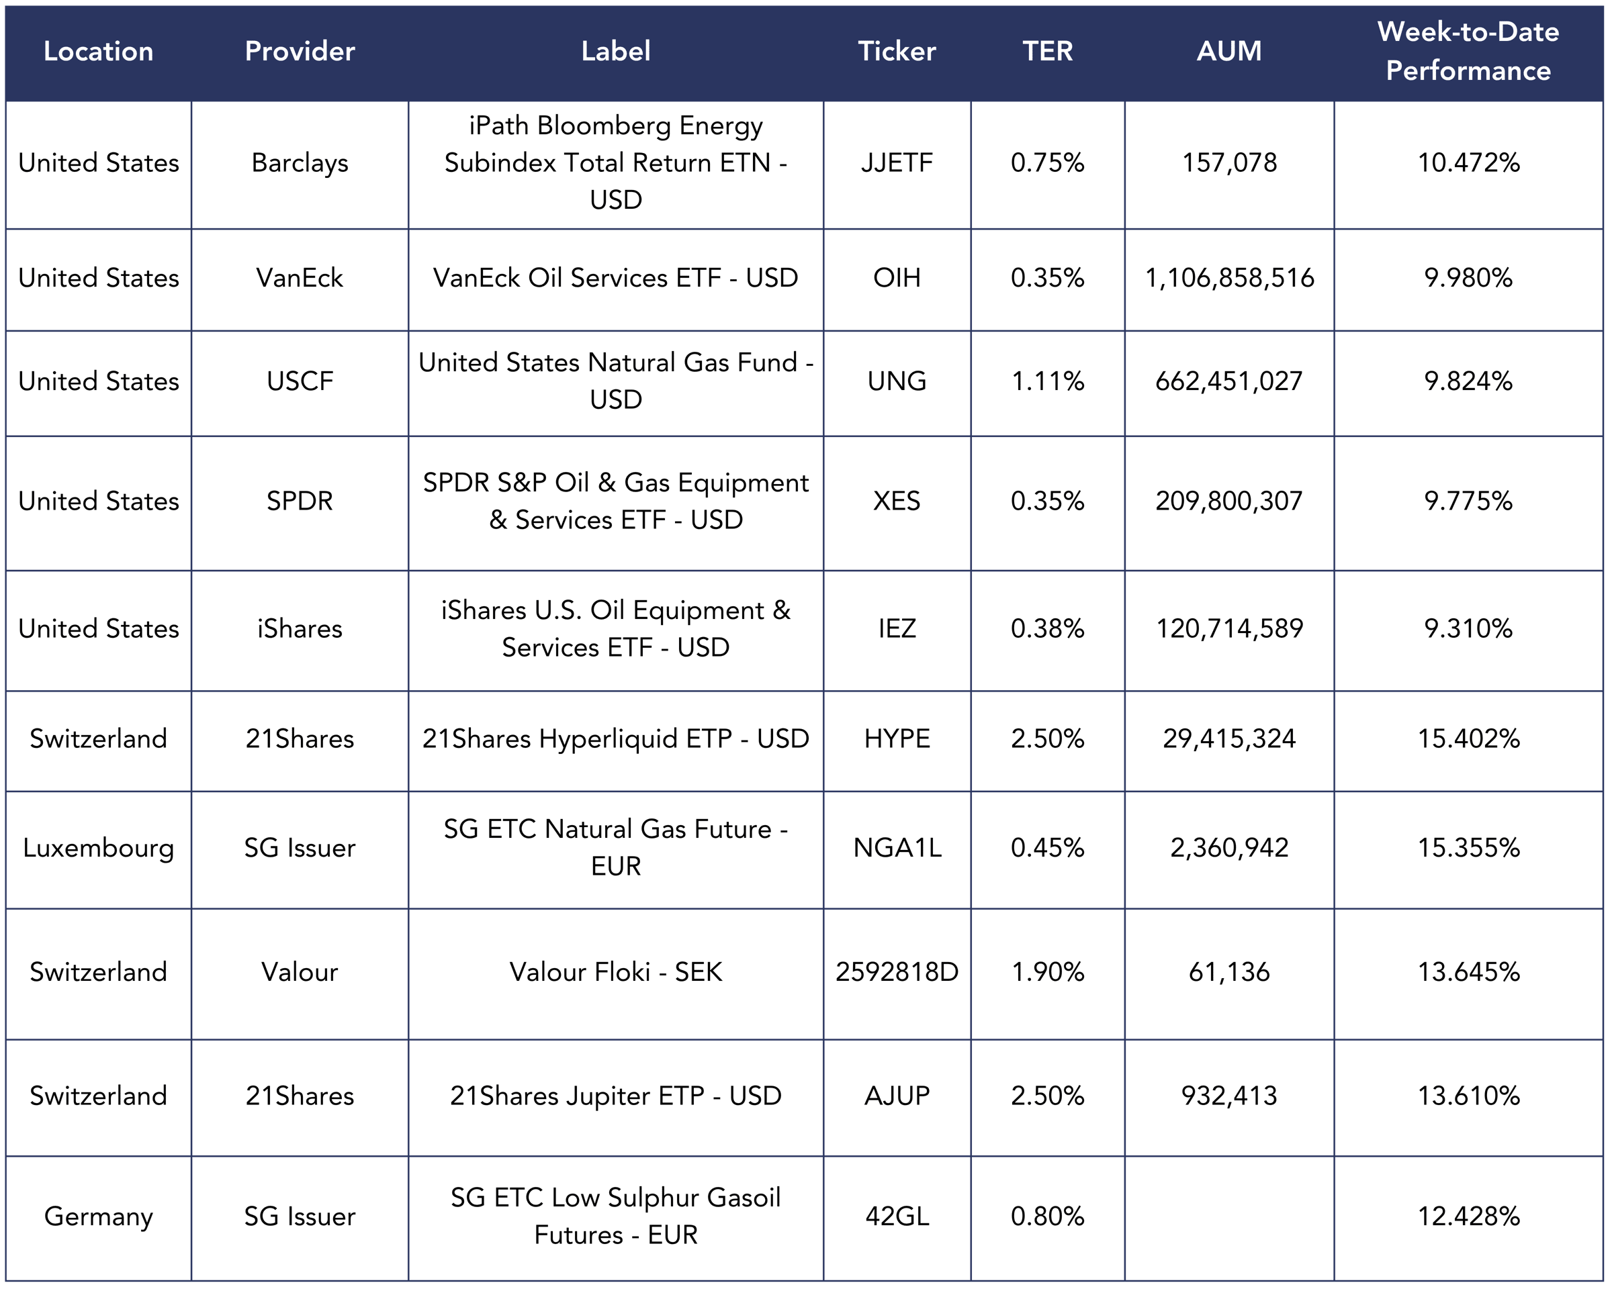Click the AUM column header

[1229, 52]
